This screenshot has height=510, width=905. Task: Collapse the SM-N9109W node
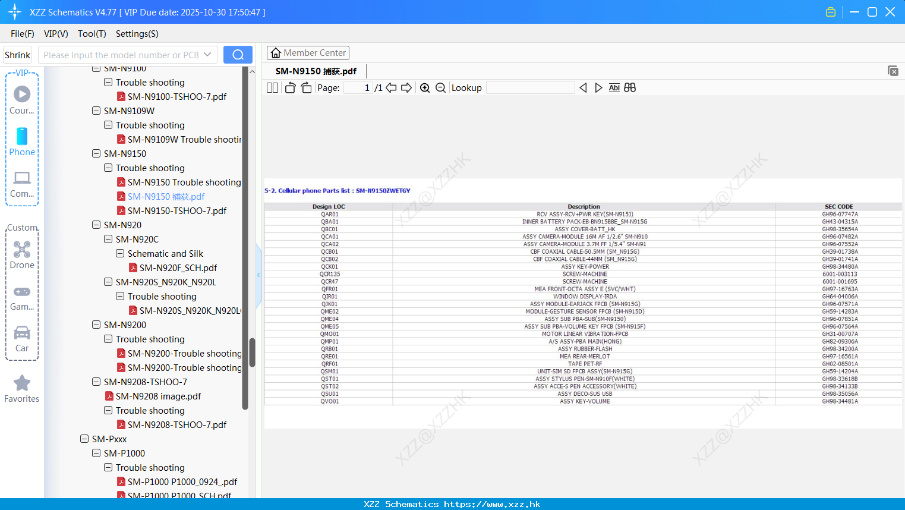tap(96, 111)
